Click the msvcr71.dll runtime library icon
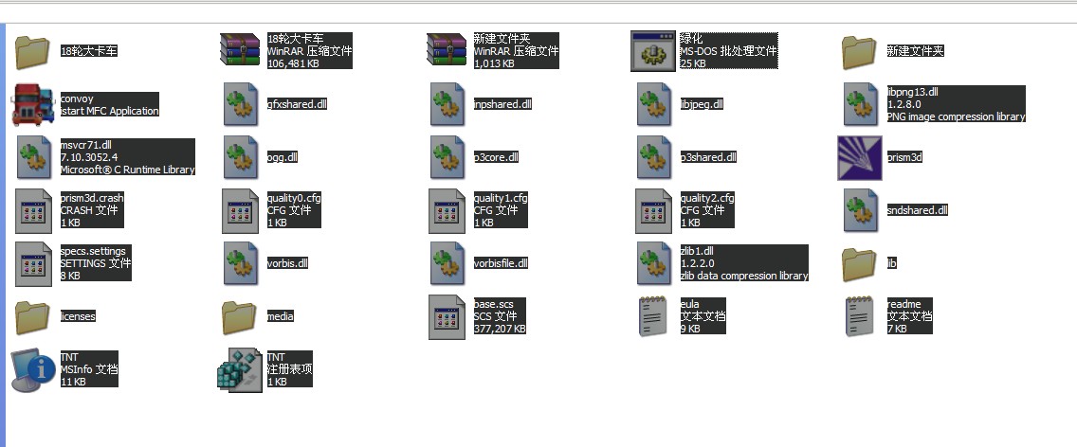 point(34,157)
